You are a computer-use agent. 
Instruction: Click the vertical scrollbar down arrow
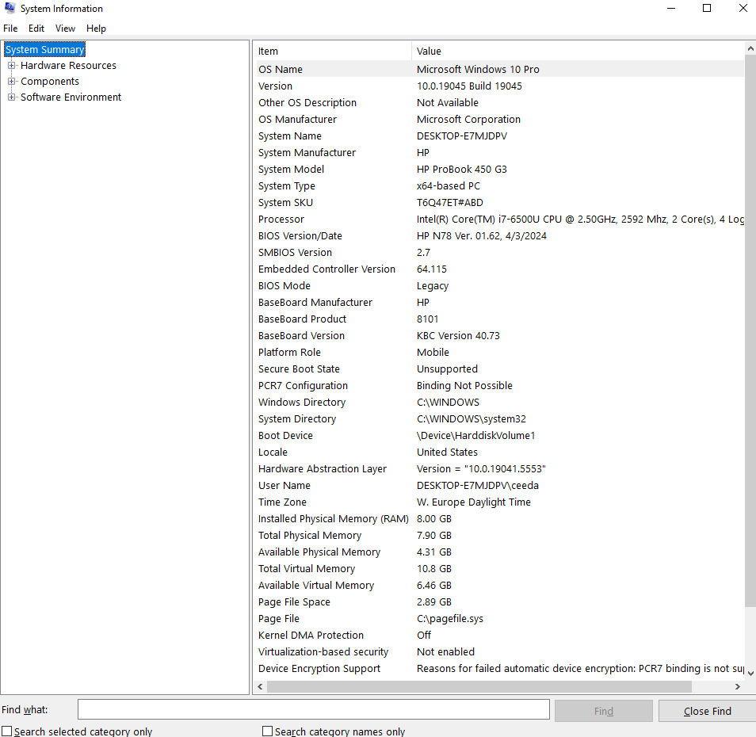pos(750,674)
